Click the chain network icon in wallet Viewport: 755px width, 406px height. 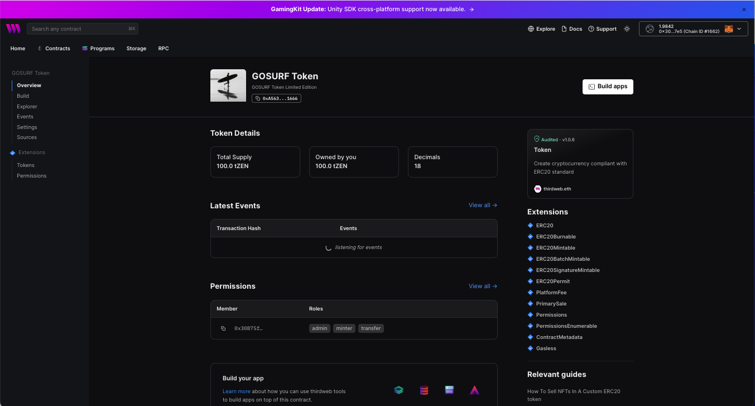pos(650,29)
